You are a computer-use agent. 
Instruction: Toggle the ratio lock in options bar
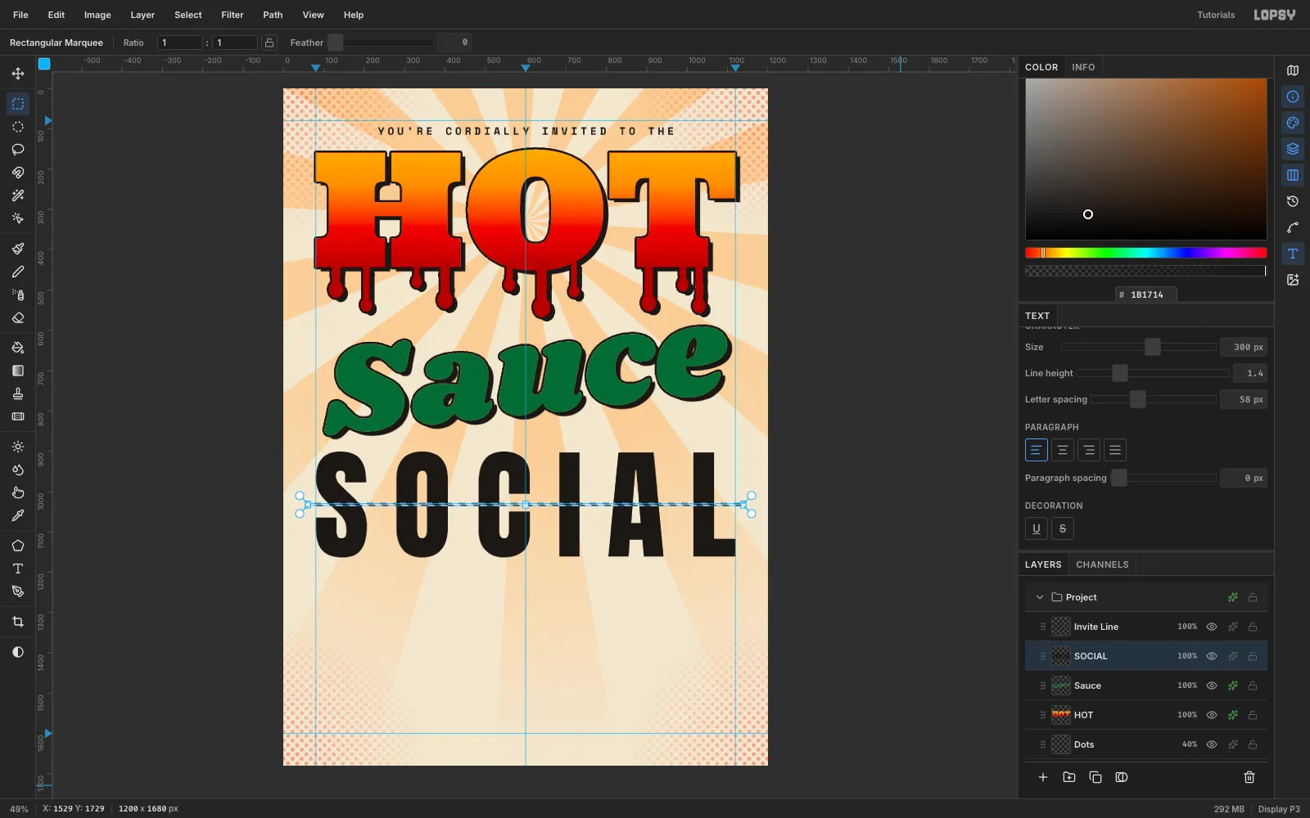click(269, 43)
